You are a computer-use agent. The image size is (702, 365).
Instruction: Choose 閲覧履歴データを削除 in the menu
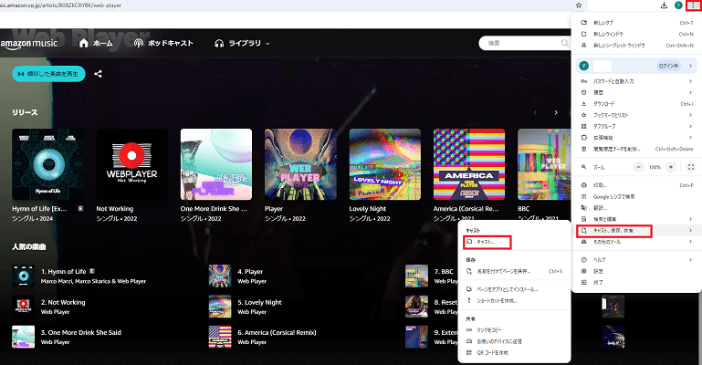636,149
